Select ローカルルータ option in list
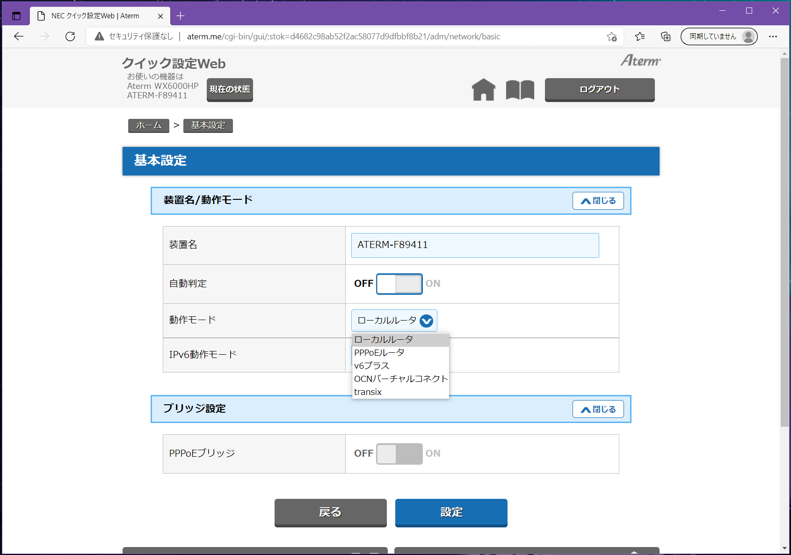This screenshot has width=791, height=555. (x=400, y=340)
